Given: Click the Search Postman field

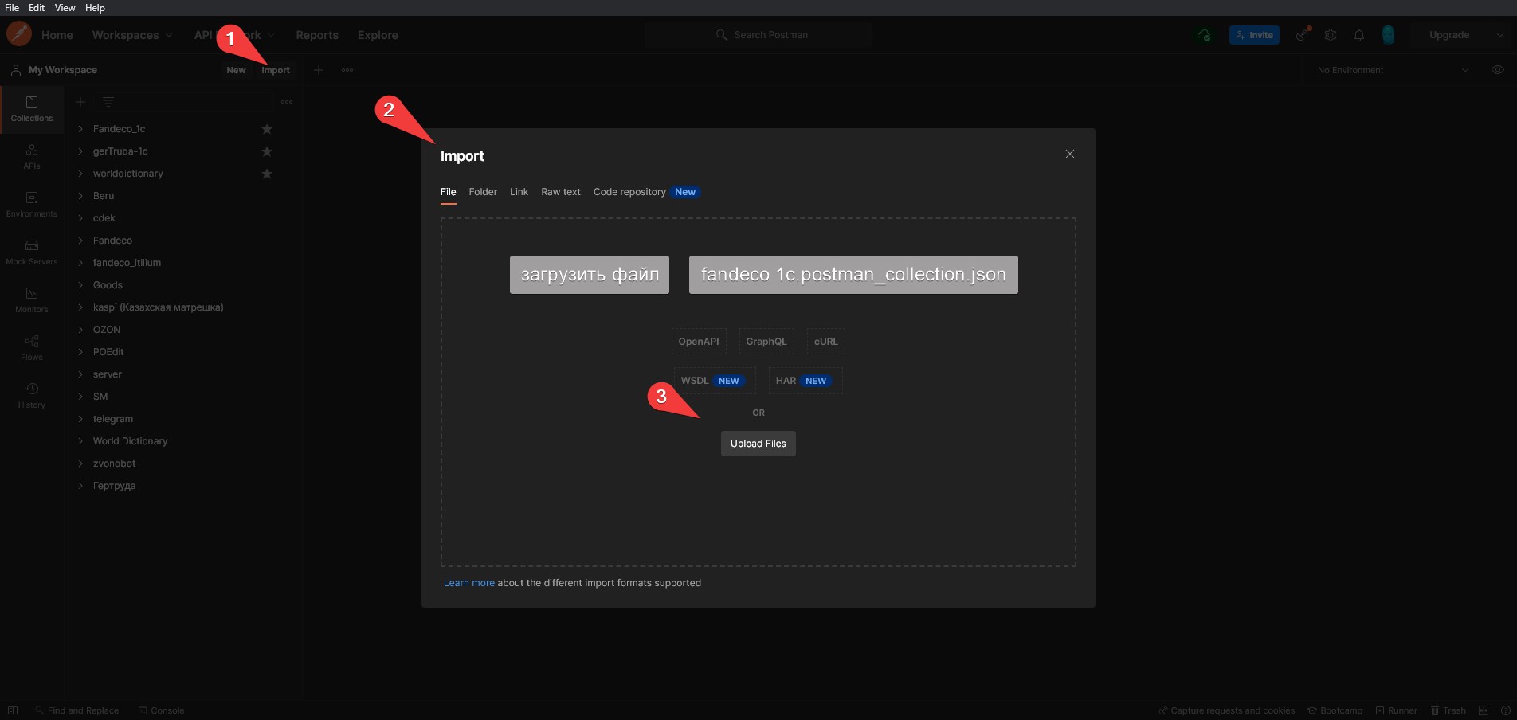Looking at the screenshot, I should tap(770, 35).
